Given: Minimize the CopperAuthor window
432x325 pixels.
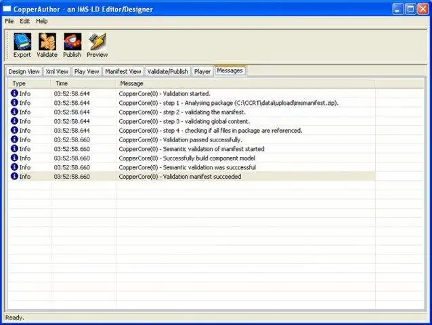Looking at the screenshot, I should [x=397, y=9].
